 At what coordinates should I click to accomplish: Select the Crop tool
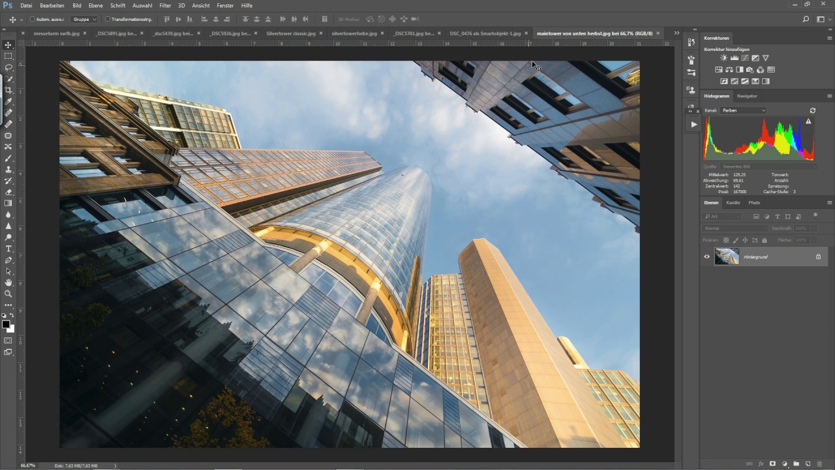8,90
